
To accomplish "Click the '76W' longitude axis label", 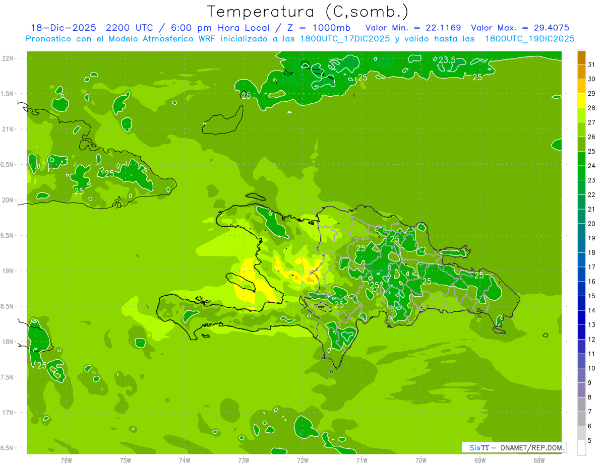I will pyautogui.click(x=66, y=460).
